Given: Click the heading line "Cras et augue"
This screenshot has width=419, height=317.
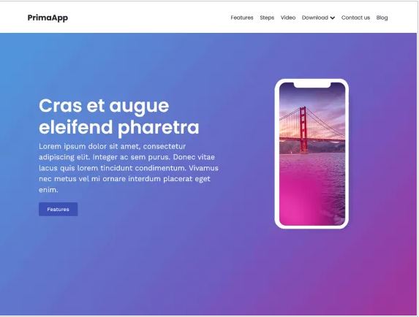Looking at the screenshot, I should pos(104,106).
